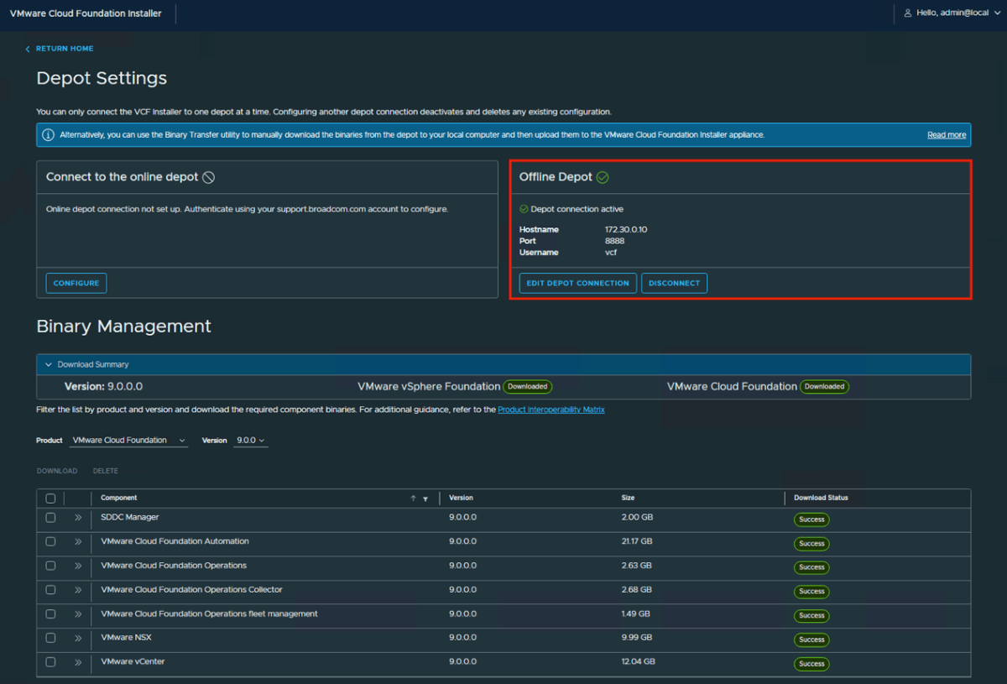Viewport: 1007px width, 684px height.
Task: Collapse the Download Summary section
Action: (x=49, y=365)
